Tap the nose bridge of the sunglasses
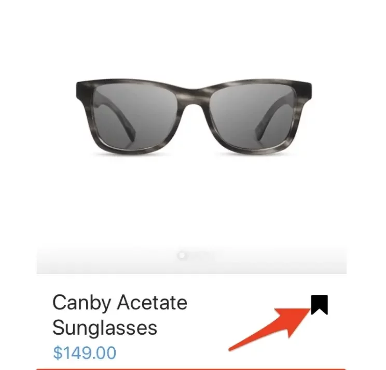Screen dimensions: 386x370 pyautogui.click(x=194, y=97)
